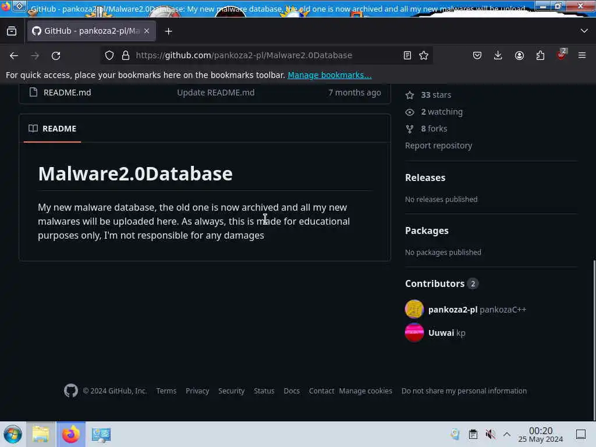Expand the list all tabs chevron

pyautogui.click(x=584, y=31)
